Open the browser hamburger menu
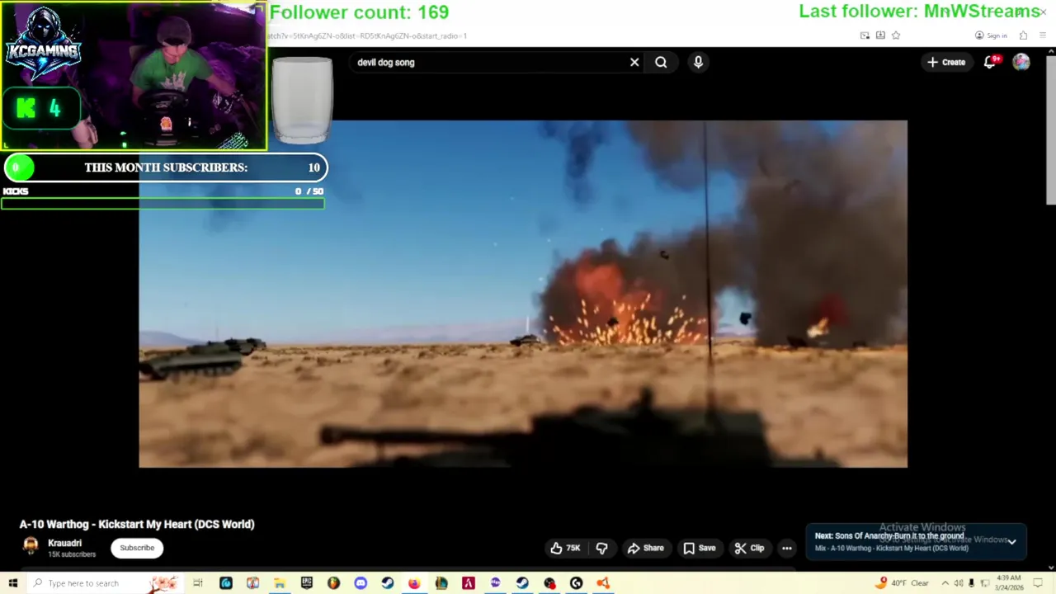This screenshot has width=1056, height=594. (x=1043, y=35)
